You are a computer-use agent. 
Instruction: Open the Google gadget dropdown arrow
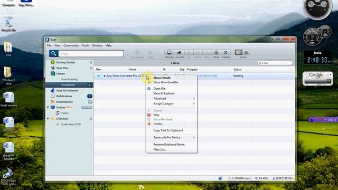click(x=330, y=74)
